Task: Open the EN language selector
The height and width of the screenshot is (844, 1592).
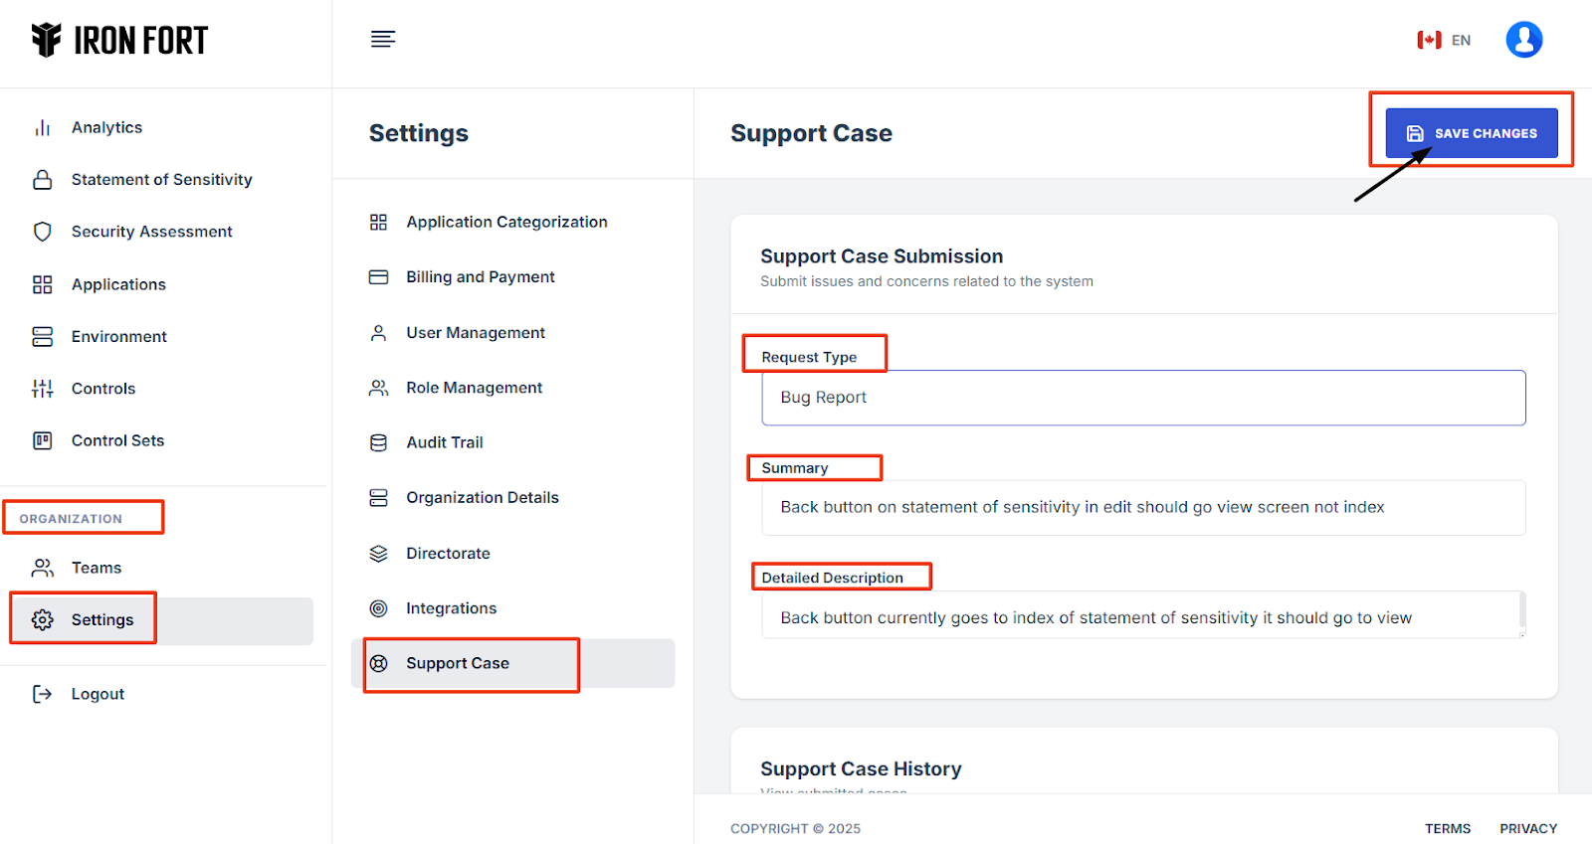Action: pos(1445,40)
